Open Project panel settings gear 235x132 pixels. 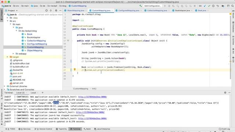click(x=56, y=11)
